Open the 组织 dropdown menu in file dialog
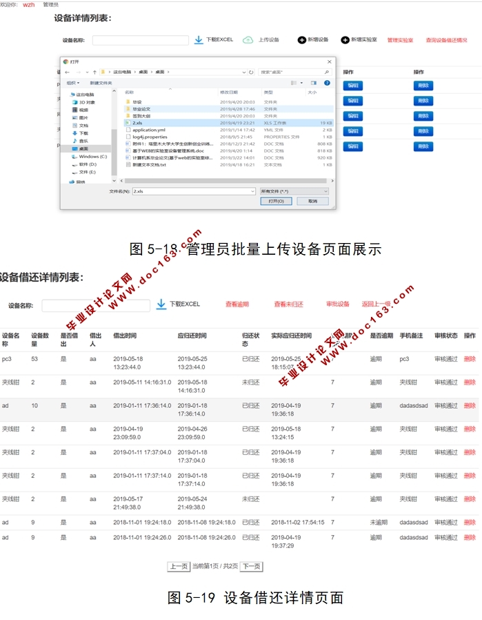 73,83
